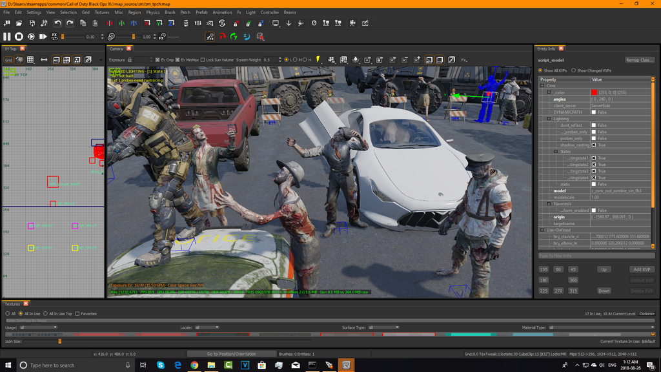Click the Down button in Entity Info

[604, 291]
